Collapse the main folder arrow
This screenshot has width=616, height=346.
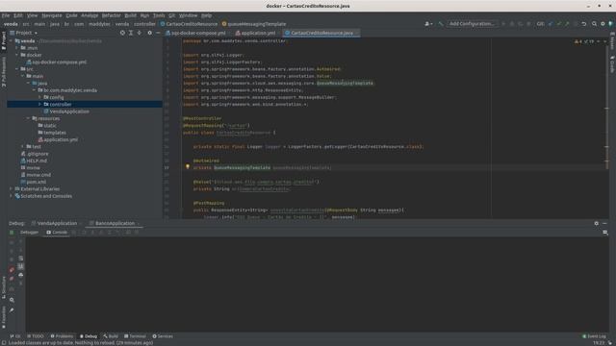23,76
